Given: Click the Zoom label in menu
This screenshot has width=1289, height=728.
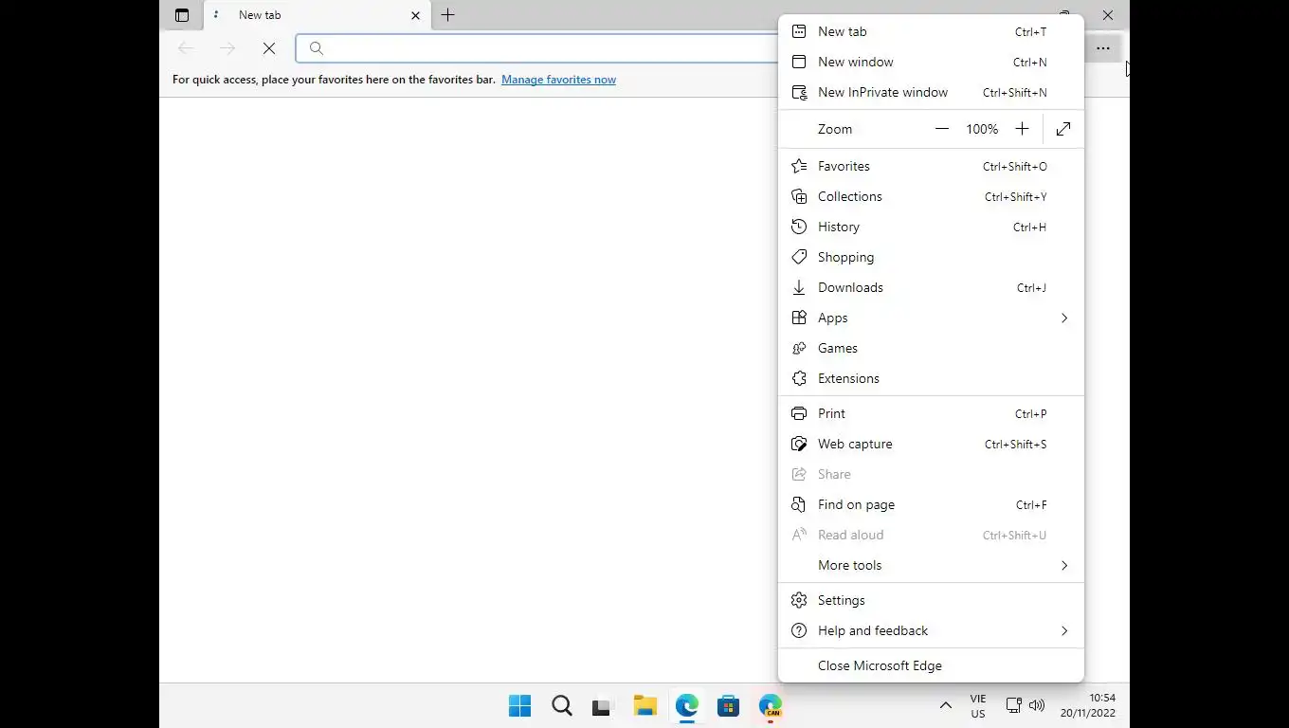Looking at the screenshot, I should (835, 129).
